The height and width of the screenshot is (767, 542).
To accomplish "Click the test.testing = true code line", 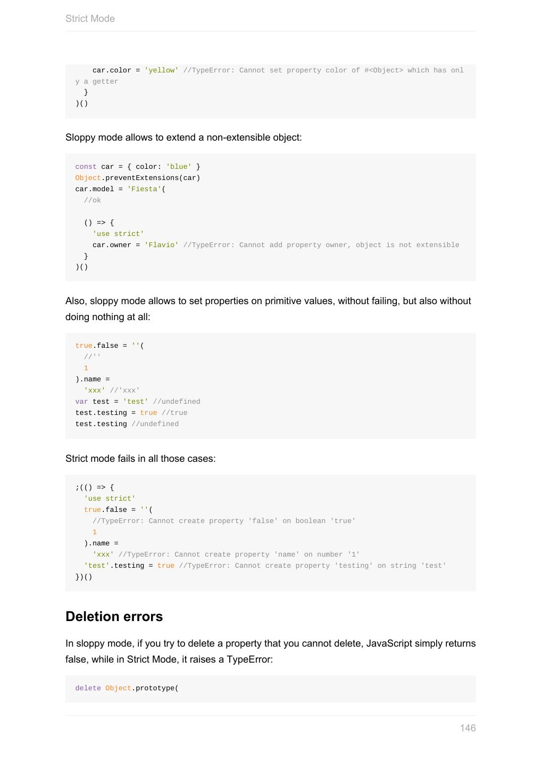I will [x=116, y=413].
